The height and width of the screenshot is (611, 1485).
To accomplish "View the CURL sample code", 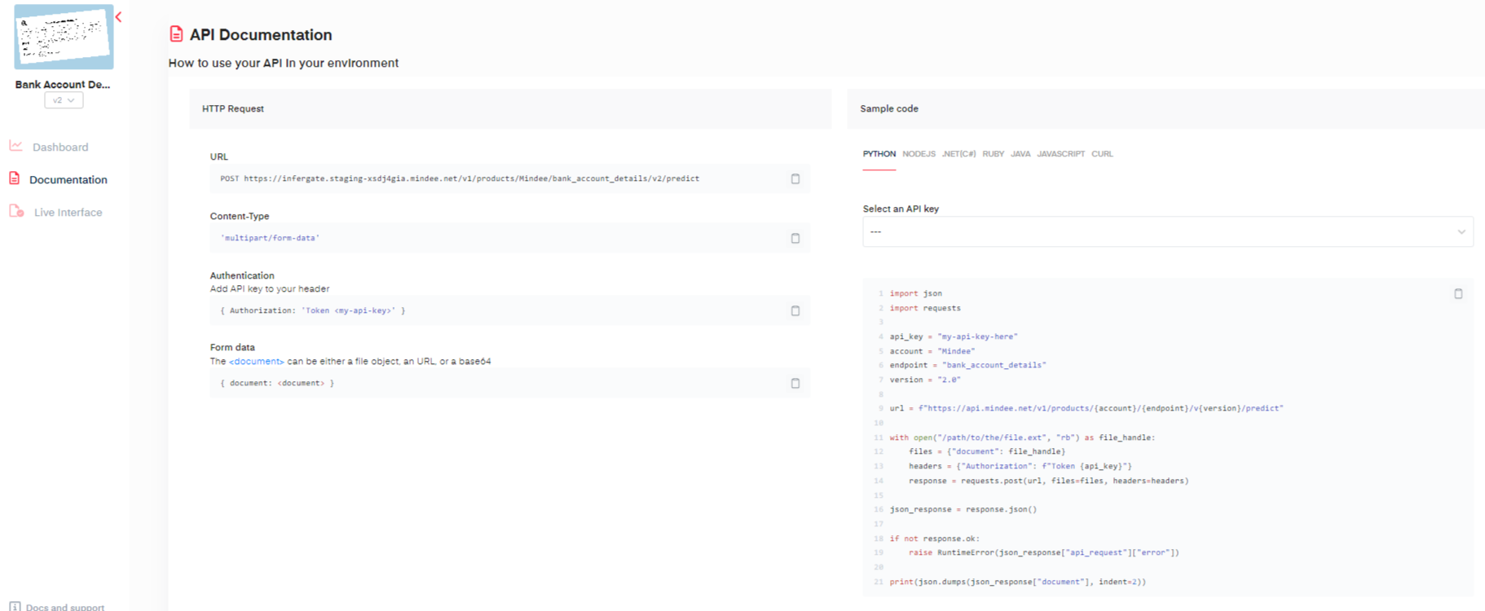I will (x=1102, y=154).
